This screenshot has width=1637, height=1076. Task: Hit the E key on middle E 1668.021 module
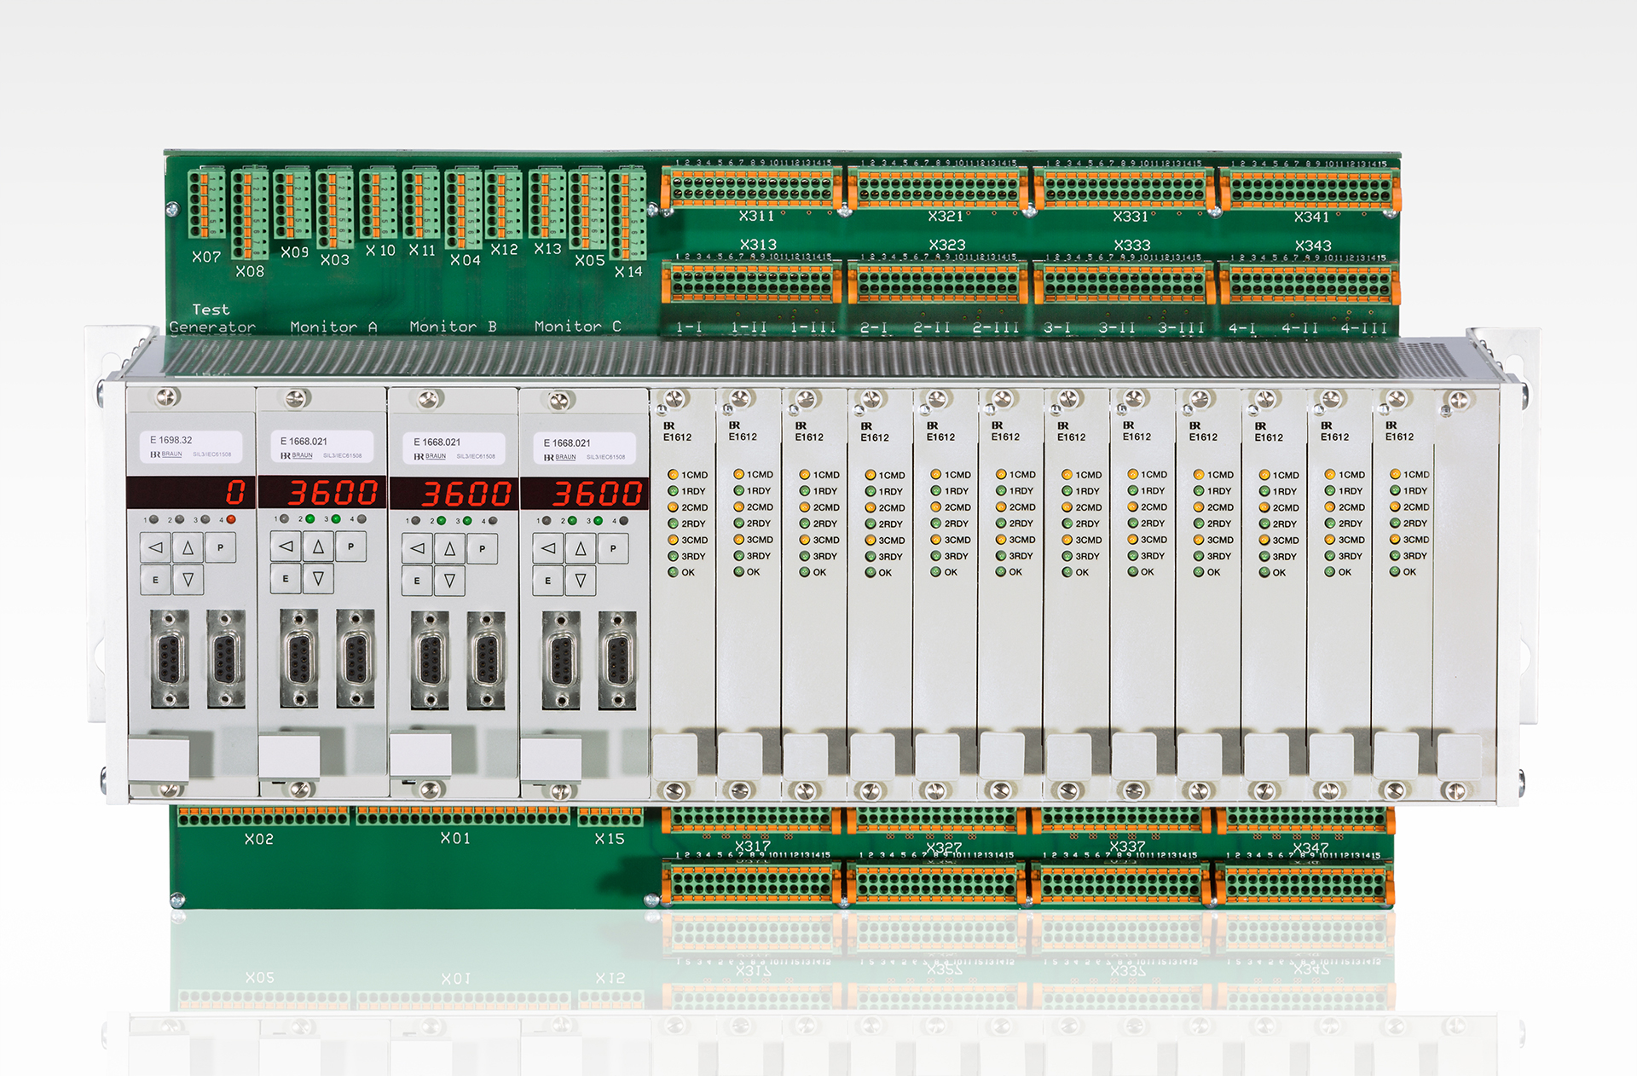point(417,581)
